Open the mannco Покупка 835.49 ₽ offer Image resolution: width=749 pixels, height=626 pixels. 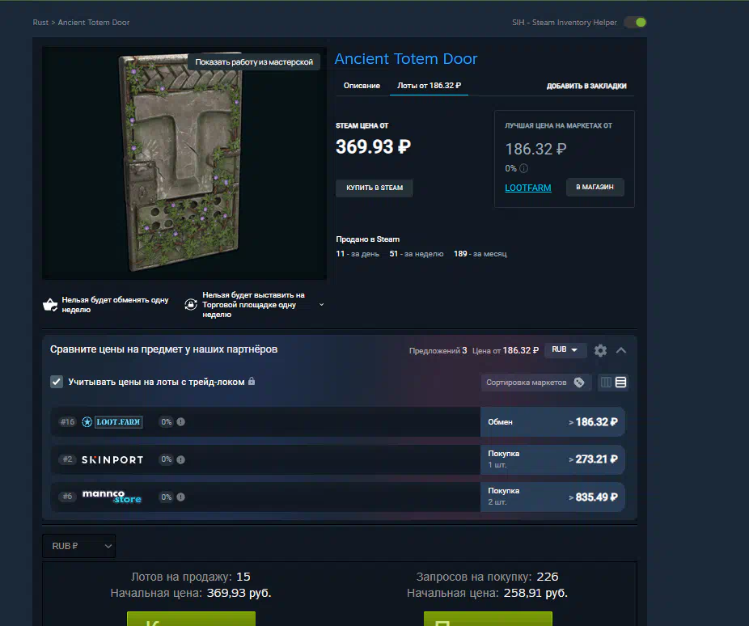552,497
